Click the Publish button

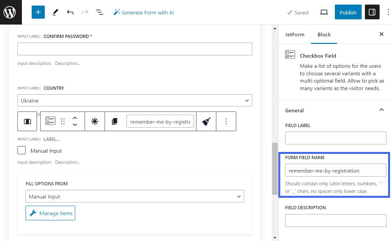pyautogui.click(x=348, y=12)
